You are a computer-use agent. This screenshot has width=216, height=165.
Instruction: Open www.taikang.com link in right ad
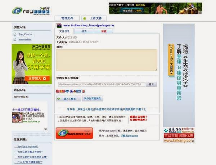point(177,141)
